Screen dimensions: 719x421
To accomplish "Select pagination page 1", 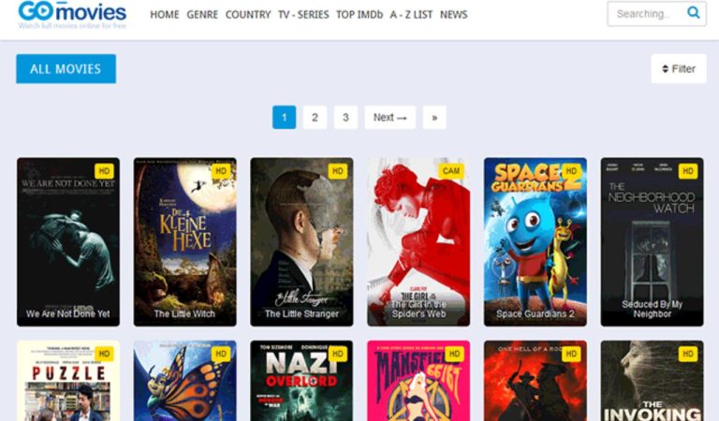I will coord(285,117).
